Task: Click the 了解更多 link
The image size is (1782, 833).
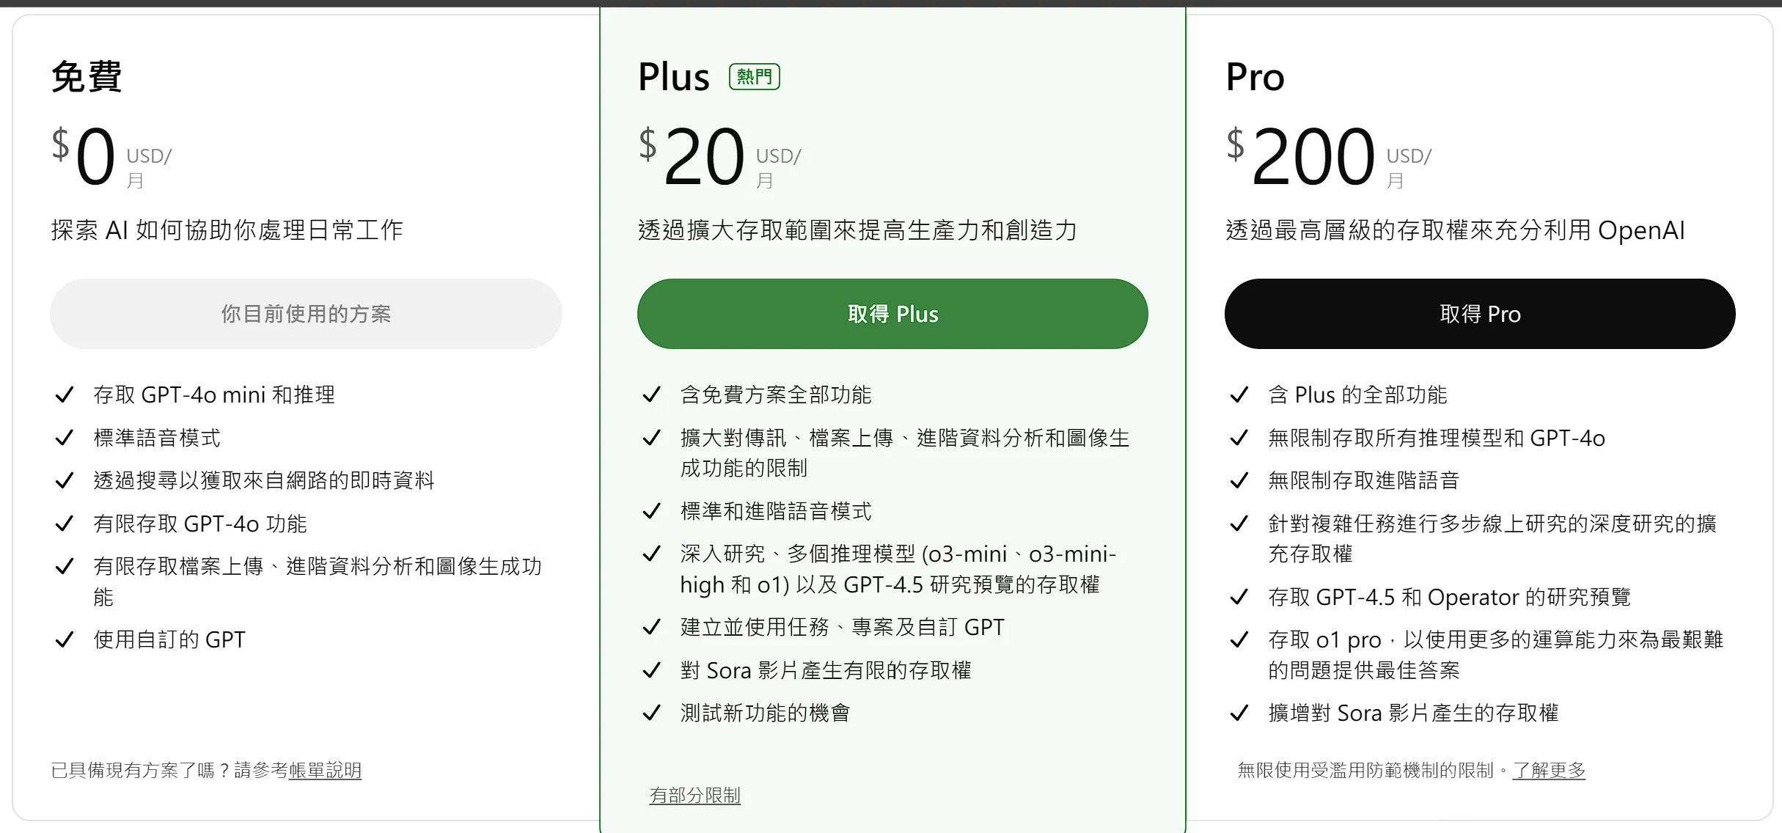Action: coord(1549,771)
